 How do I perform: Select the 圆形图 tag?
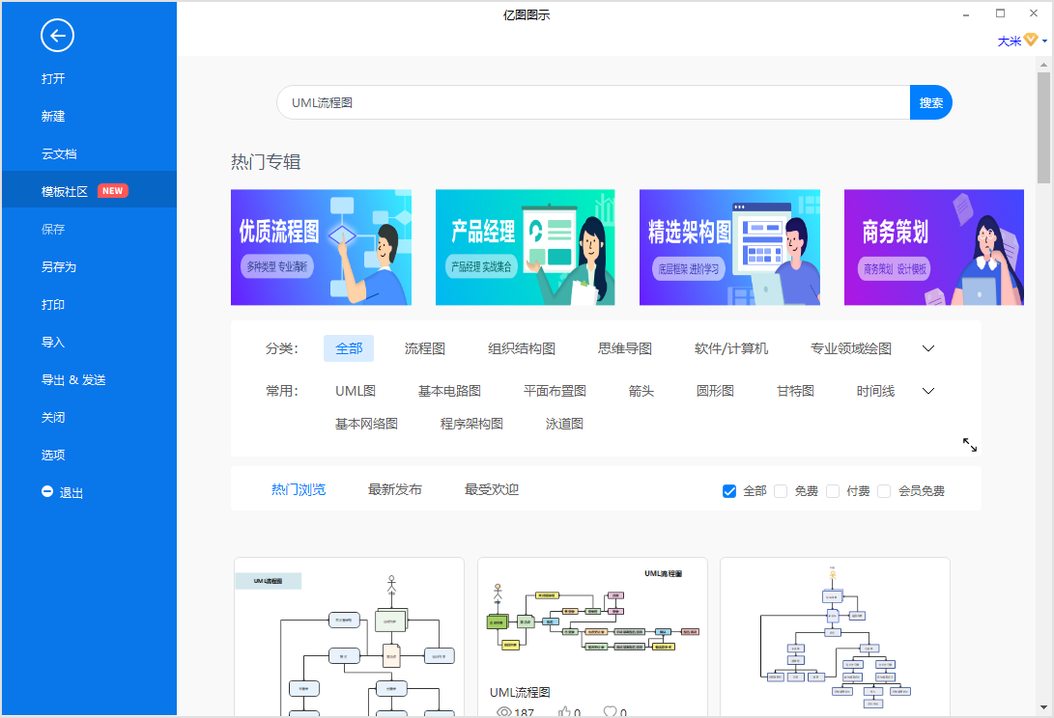[715, 391]
